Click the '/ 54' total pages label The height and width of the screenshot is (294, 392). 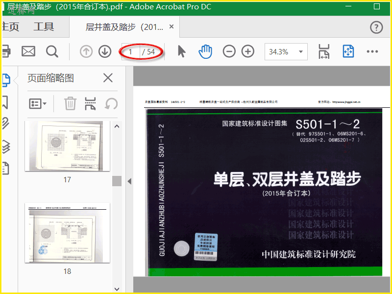coord(148,52)
